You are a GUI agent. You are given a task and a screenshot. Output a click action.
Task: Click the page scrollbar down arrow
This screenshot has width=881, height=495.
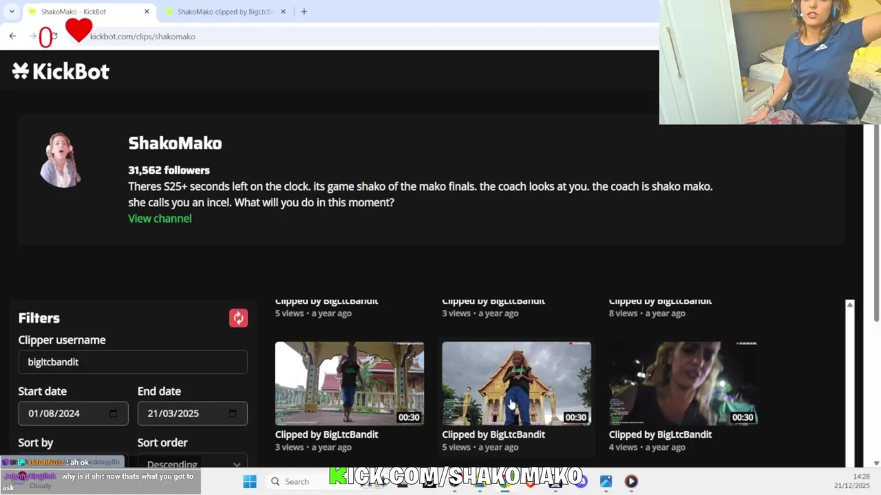(x=876, y=463)
